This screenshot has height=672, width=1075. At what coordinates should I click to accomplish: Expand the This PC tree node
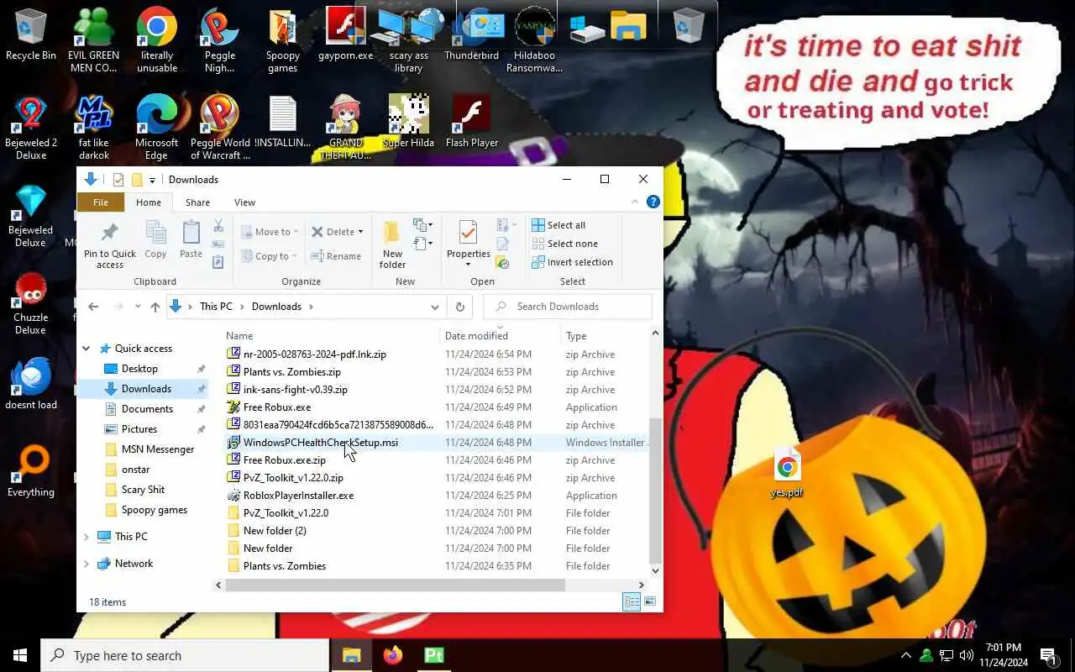(86, 537)
